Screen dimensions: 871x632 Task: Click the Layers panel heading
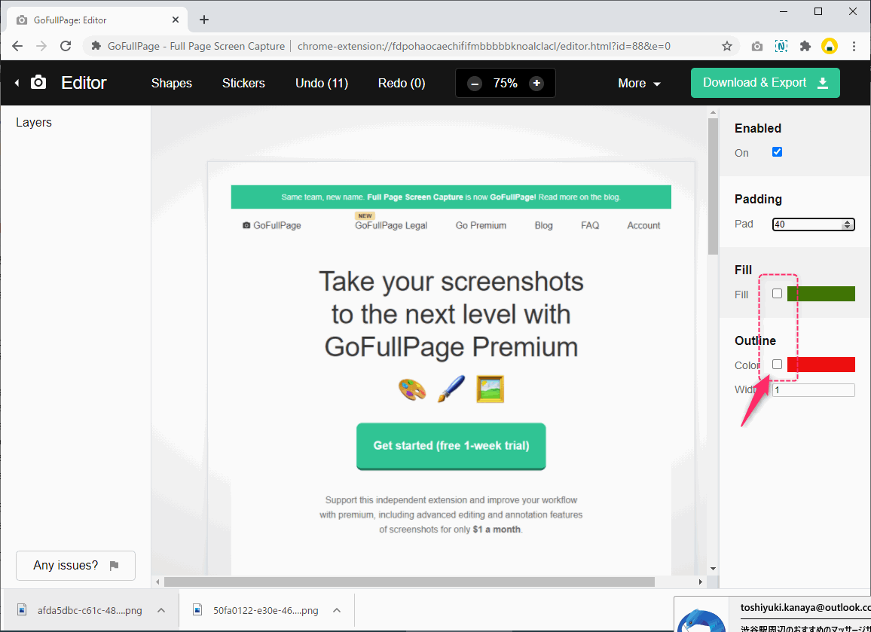(34, 122)
